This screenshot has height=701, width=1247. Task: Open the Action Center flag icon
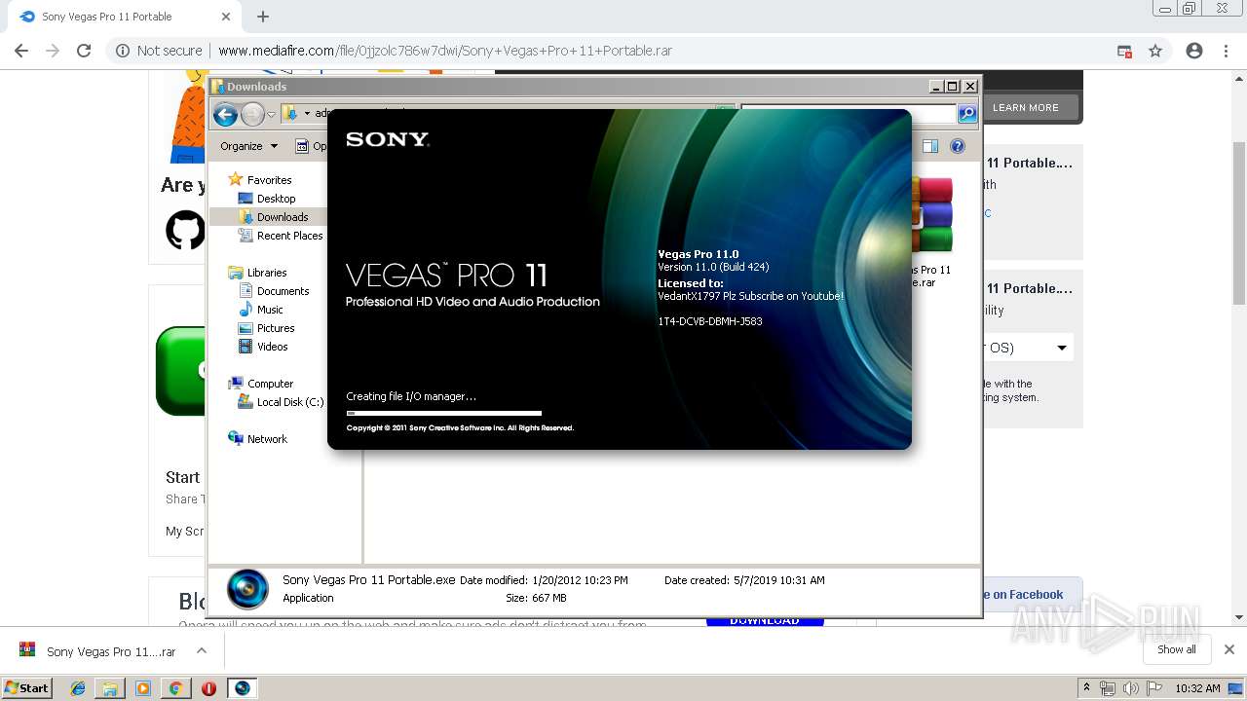[1155, 688]
